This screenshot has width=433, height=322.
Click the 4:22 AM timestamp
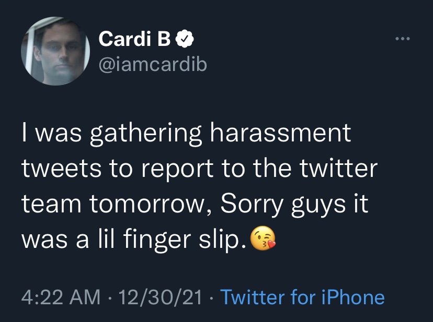[x=61, y=297]
